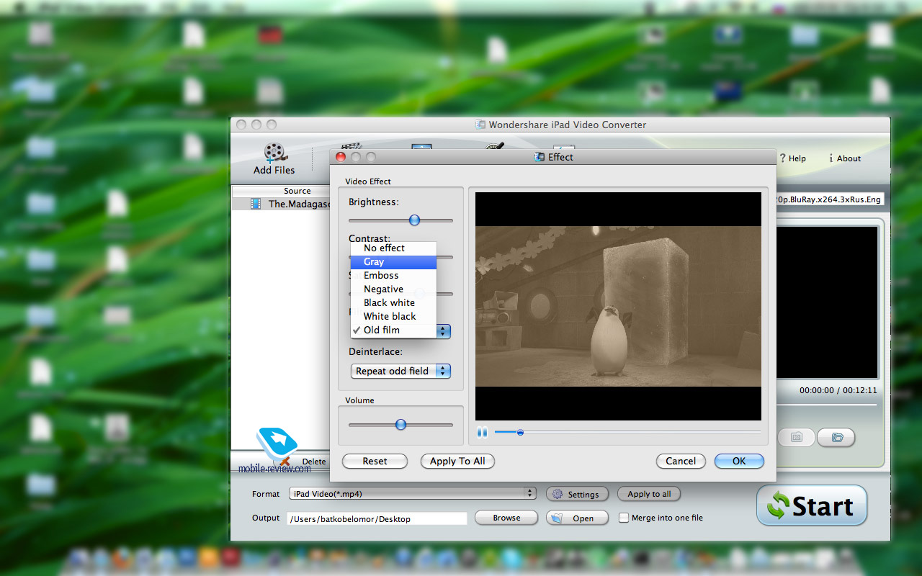Screen dimensions: 922x576
Task: Select the The.Madagasc file row
Action: coord(281,204)
